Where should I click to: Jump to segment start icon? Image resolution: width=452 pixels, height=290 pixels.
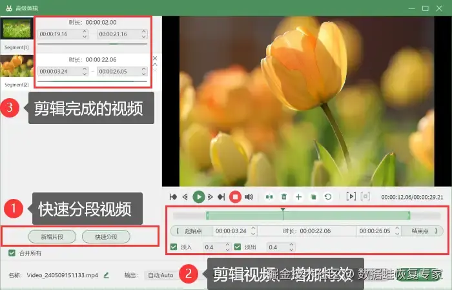click(x=173, y=197)
